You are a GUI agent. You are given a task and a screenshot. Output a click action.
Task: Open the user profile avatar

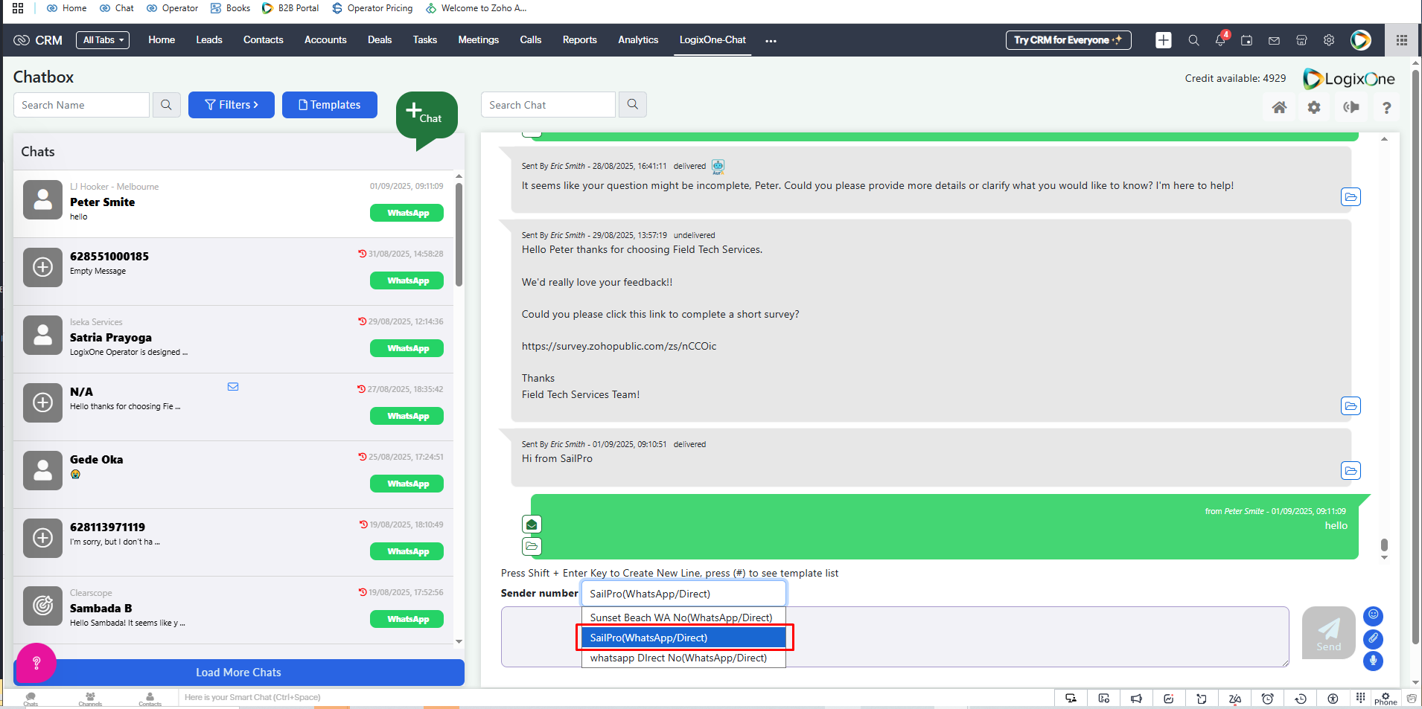(x=1361, y=40)
